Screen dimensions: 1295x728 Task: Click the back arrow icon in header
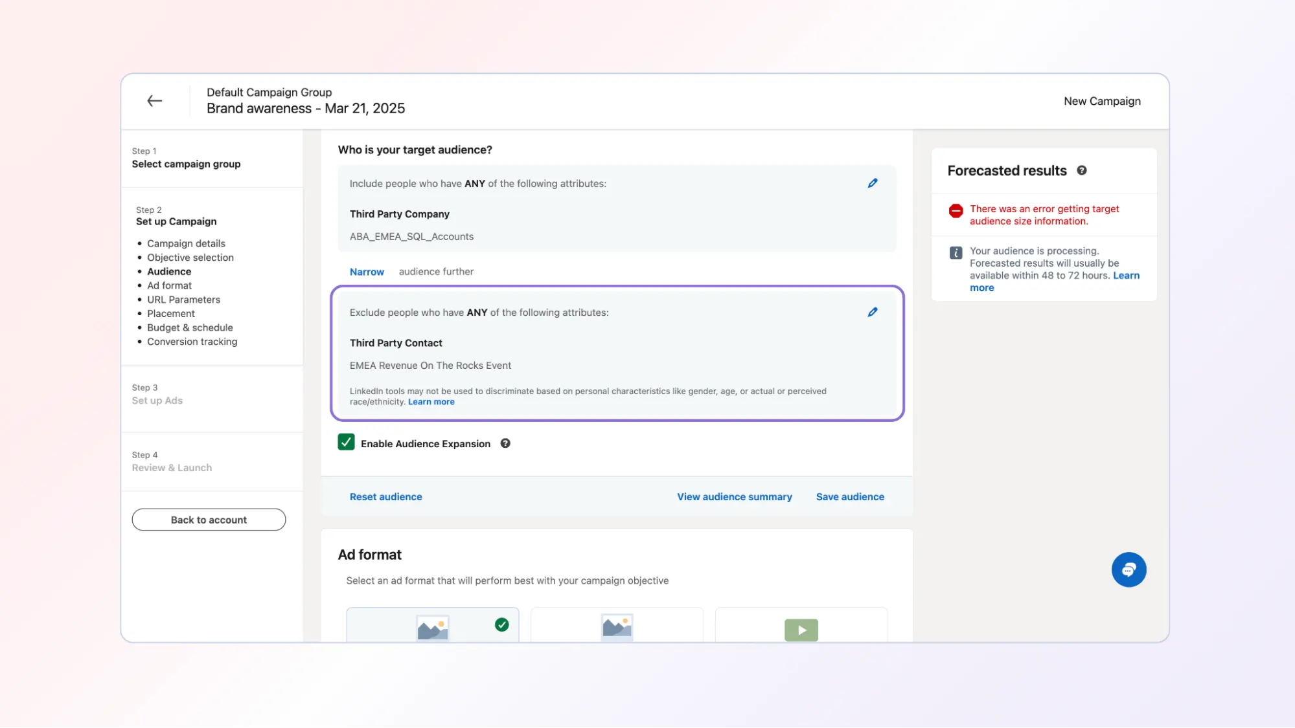154,101
